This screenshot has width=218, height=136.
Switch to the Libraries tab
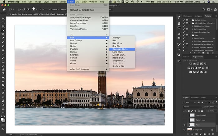pyautogui.click(x=187, y=57)
